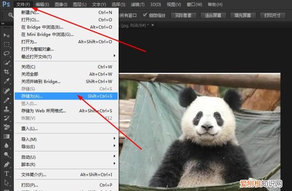Choose 文件简介(F)... menu entry

[66, 175]
